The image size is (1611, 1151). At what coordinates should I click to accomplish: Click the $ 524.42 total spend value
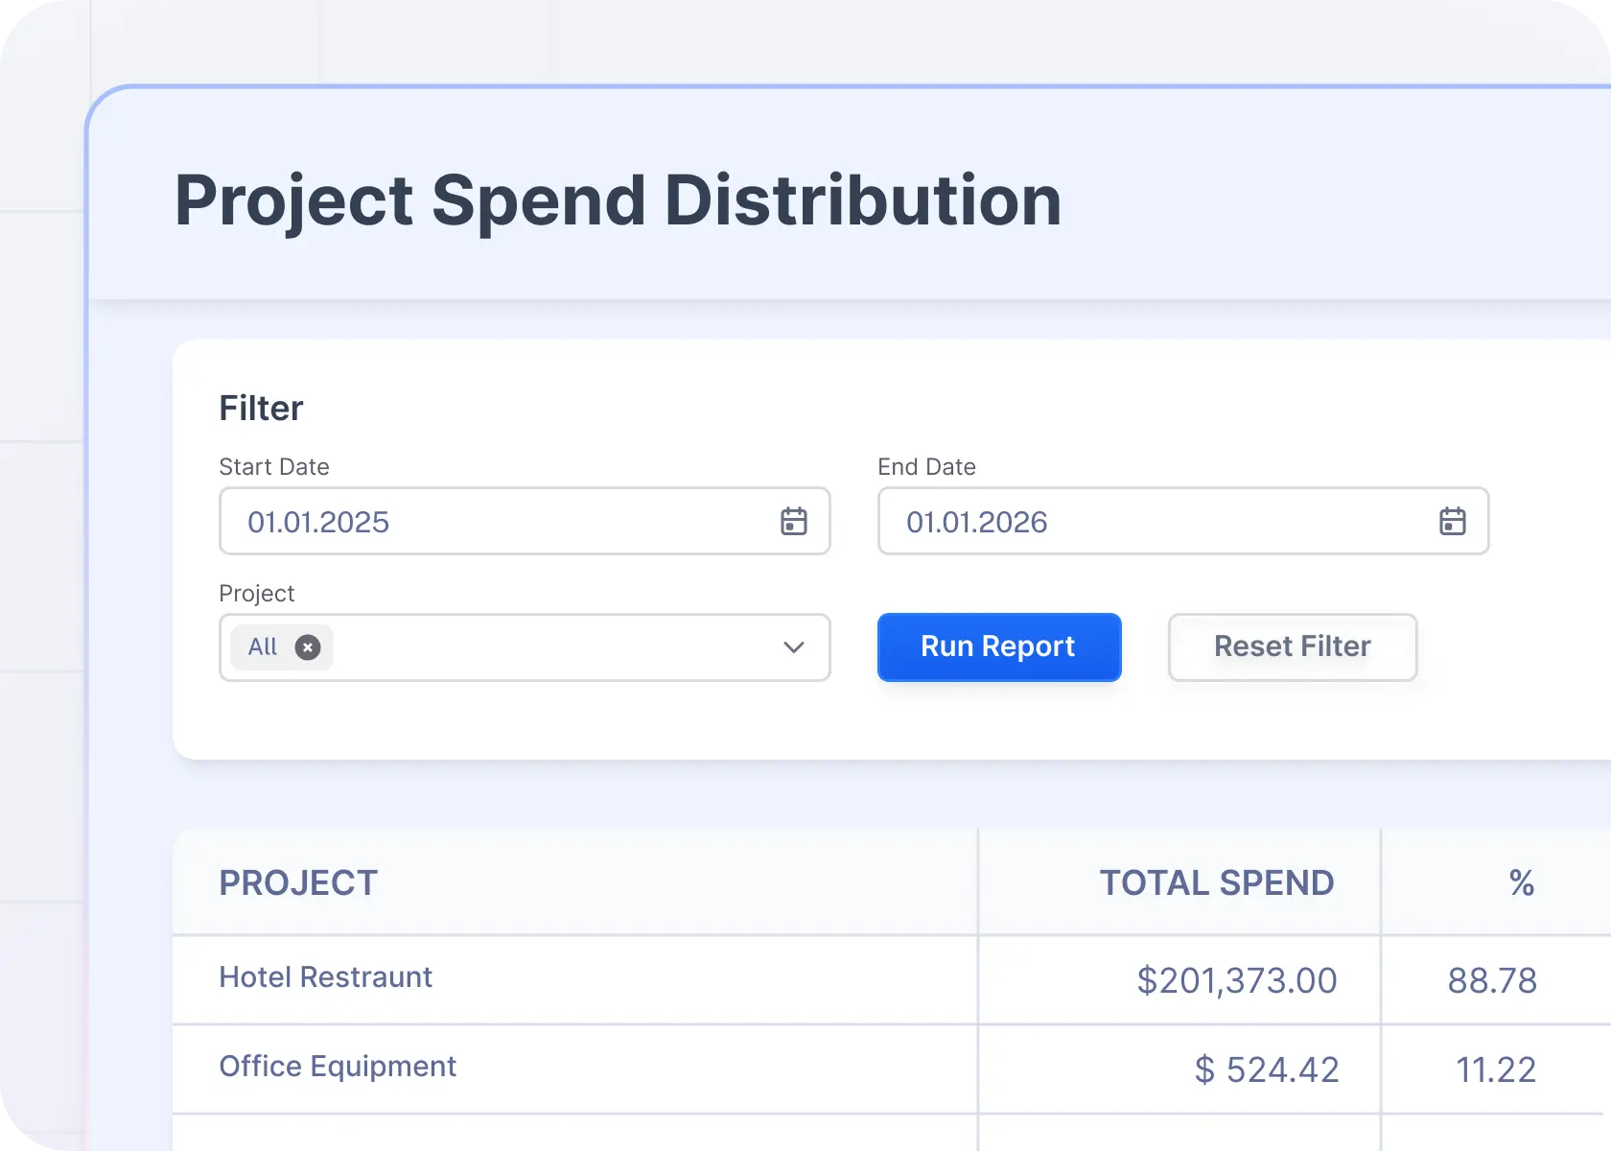1267,1069
